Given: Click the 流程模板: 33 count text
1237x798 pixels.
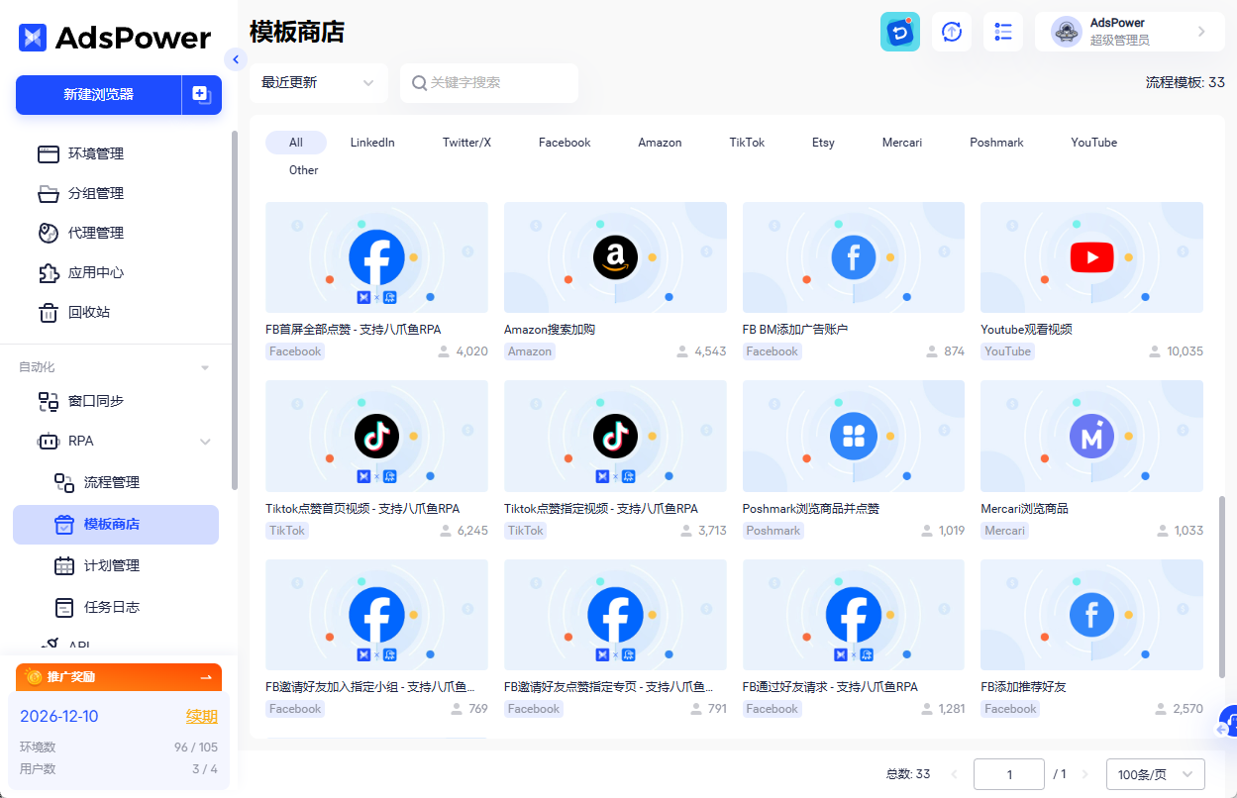Looking at the screenshot, I should (1185, 82).
